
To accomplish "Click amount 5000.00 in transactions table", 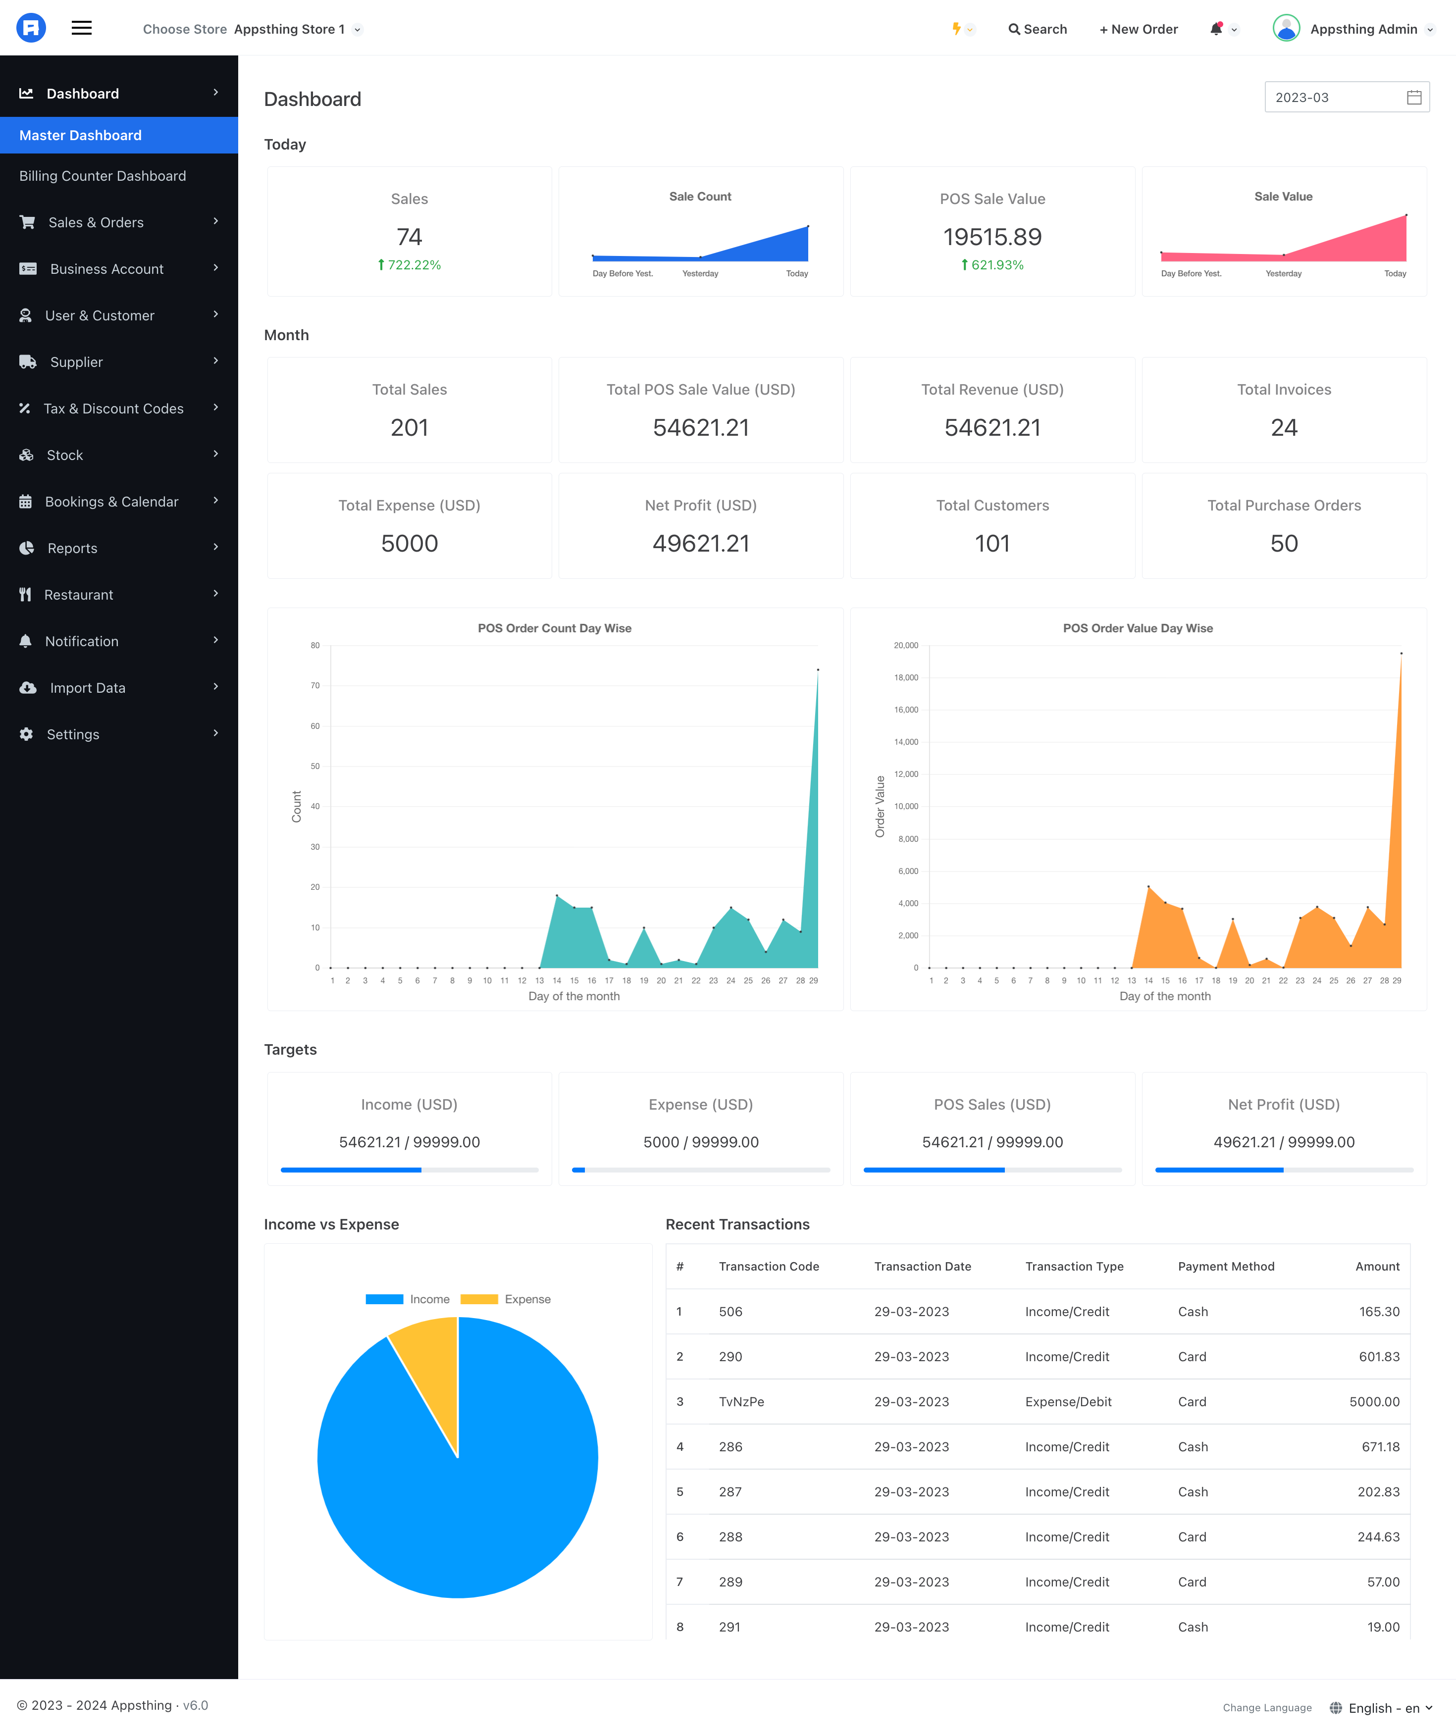I will 1374,1402.
